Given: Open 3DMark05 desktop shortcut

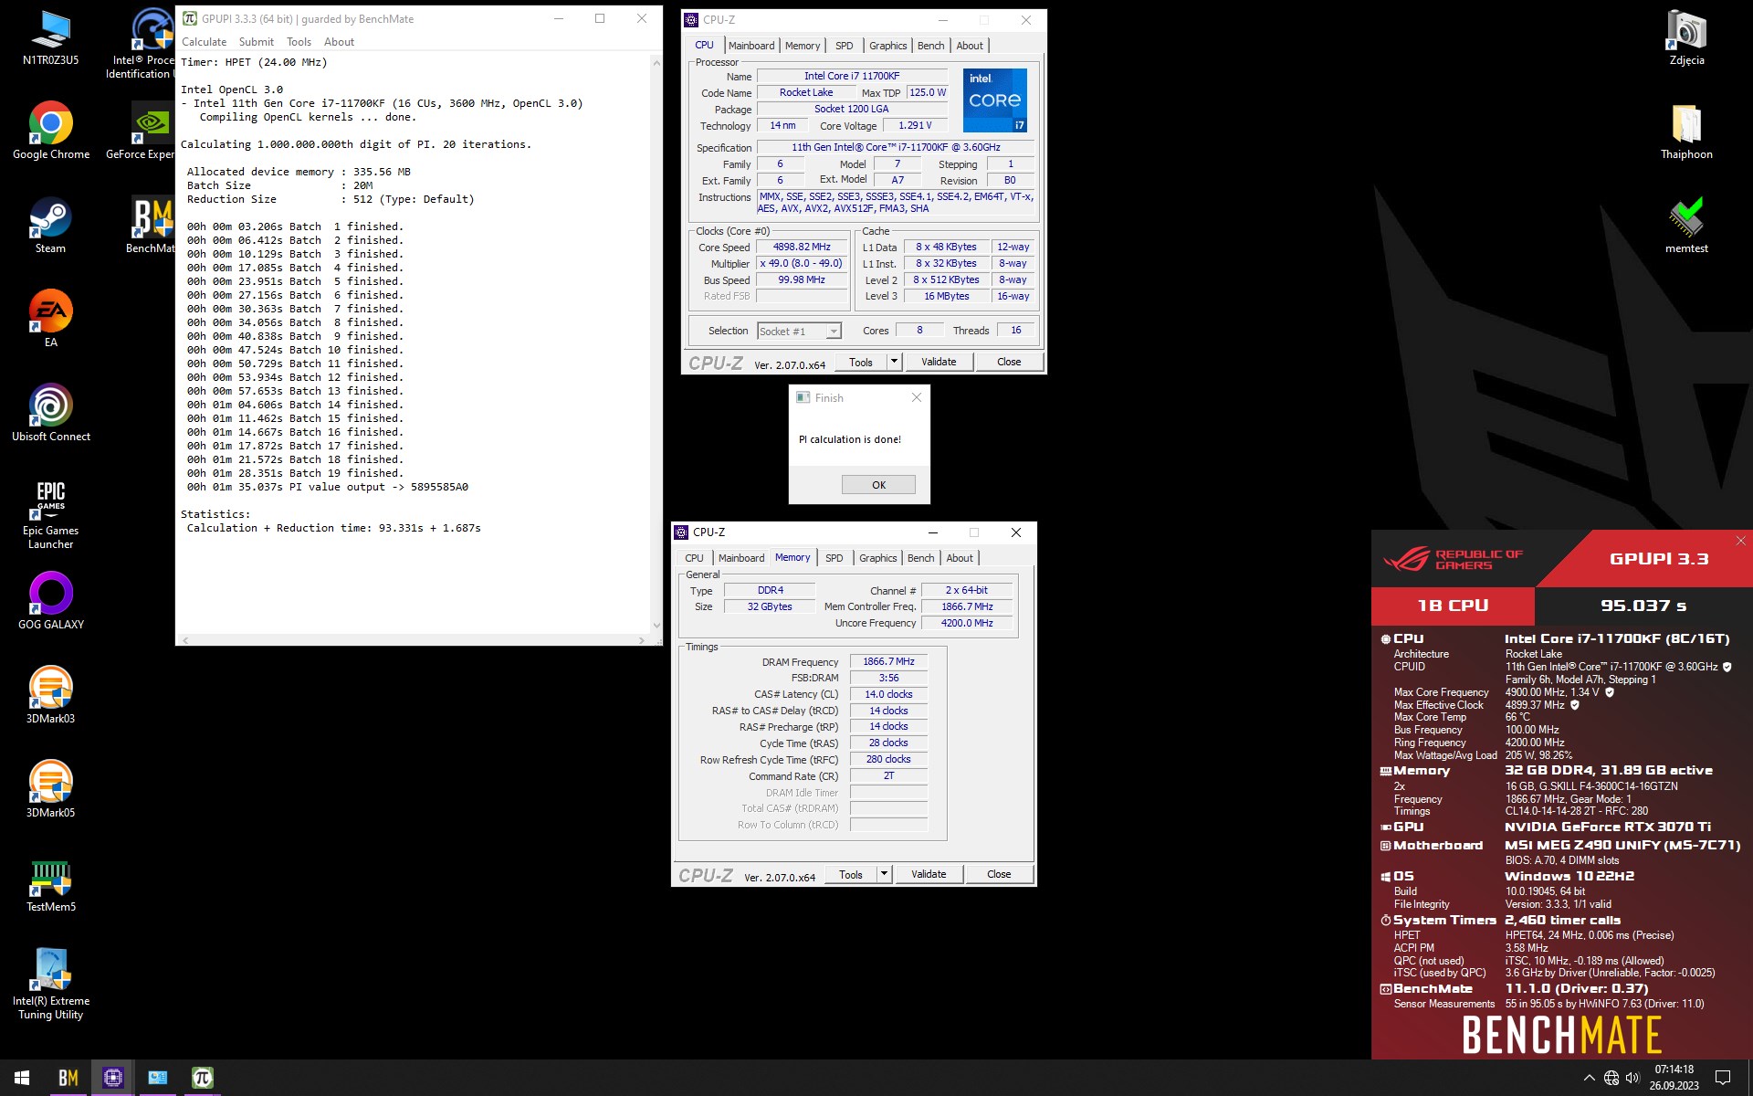Looking at the screenshot, I should (x=50, y=789).
